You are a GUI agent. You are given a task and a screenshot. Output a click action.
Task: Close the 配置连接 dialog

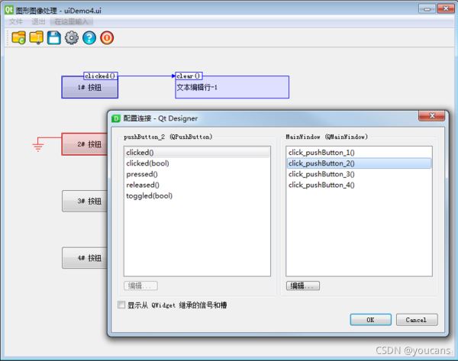(x=432, y=116)
